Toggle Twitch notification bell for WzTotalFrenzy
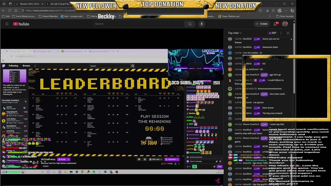This screenshot has width=331, height=186. coord(145,159)
